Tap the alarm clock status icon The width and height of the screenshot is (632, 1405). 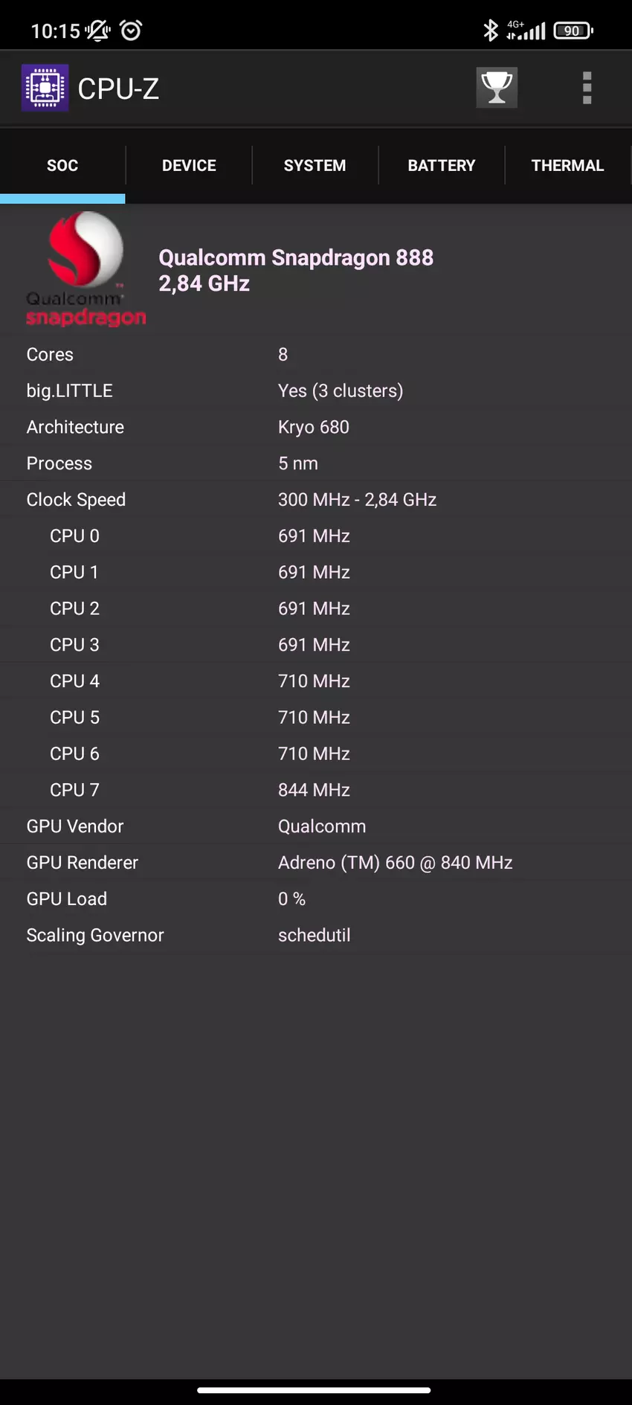coord(131,30)
